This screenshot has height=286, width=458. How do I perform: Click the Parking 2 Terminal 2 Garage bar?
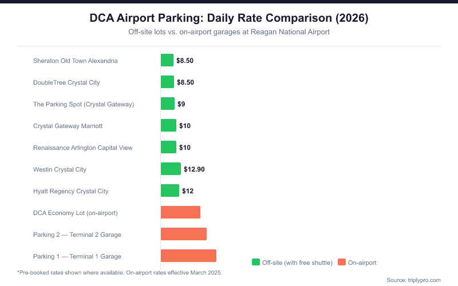tap(184, 234)
